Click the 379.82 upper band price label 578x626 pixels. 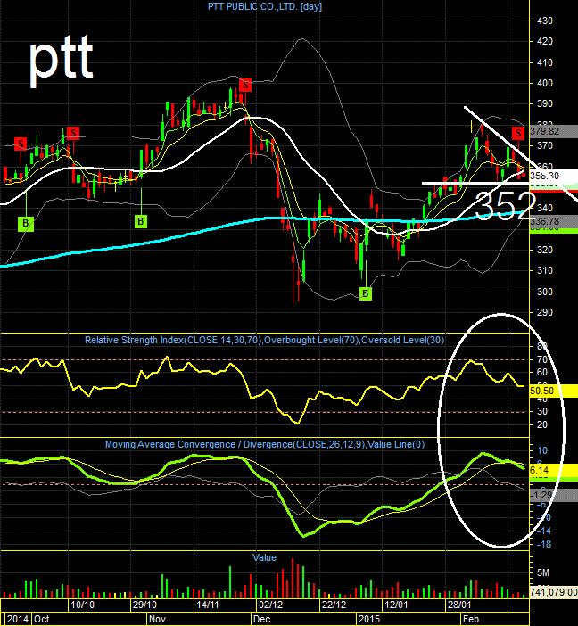(554, 131)
